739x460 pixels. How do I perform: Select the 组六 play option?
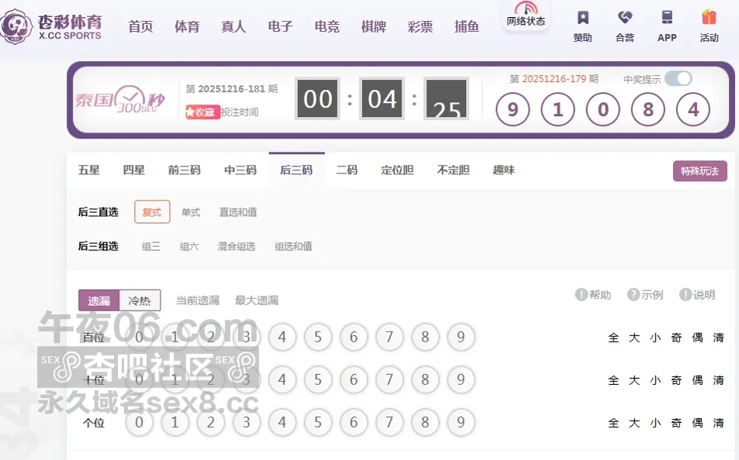tap(189, 246)
